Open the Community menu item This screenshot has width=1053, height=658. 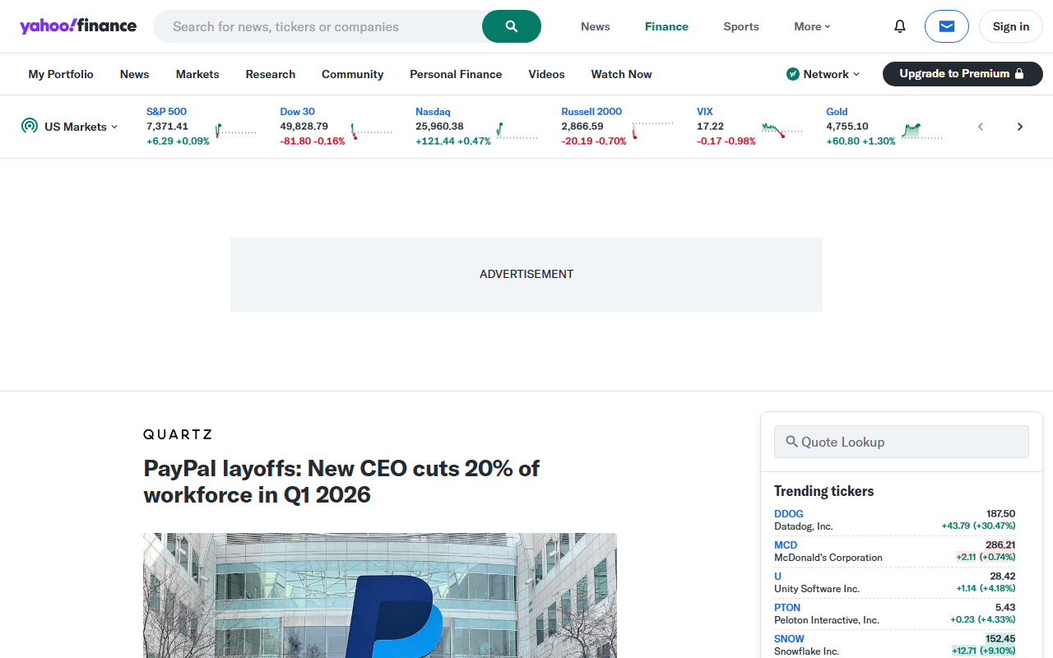coord(353,74)
